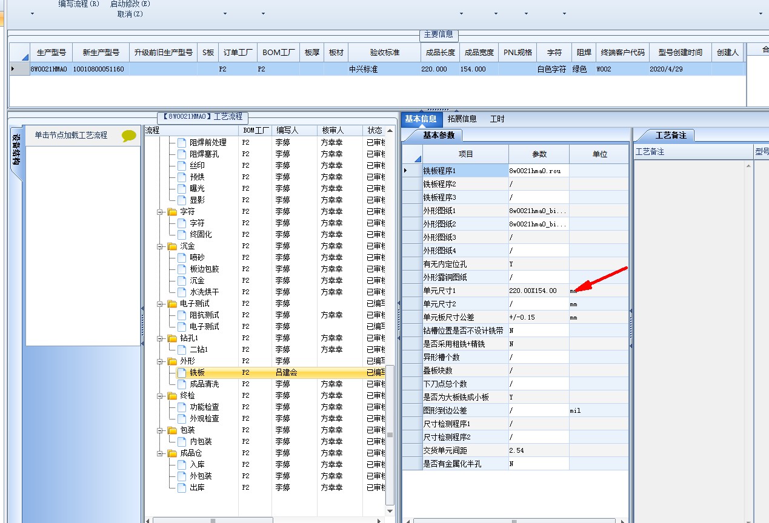Click the page icon beside 板边包胶

click(x=182, y=269)
